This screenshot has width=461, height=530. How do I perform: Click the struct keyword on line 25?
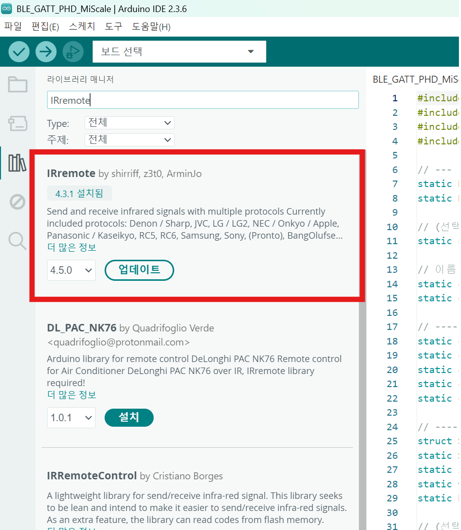click(434, 441)
